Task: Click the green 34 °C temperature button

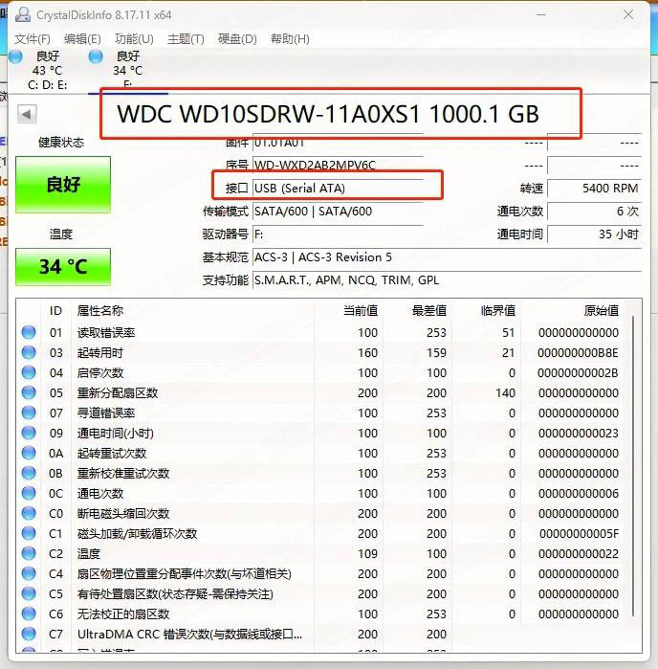Action: coord(63,267)
